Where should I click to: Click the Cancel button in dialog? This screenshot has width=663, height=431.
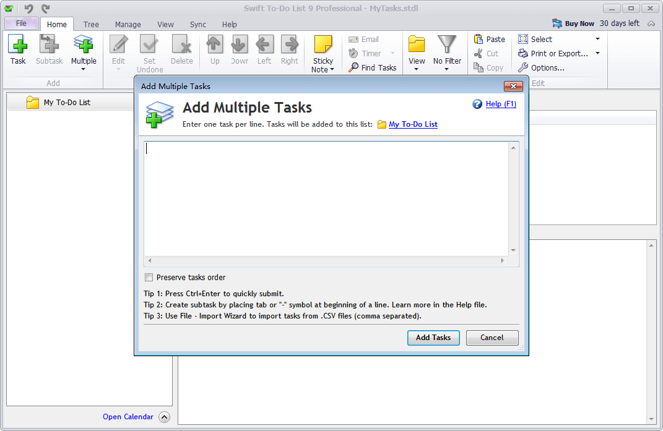(x=492, y=338)
